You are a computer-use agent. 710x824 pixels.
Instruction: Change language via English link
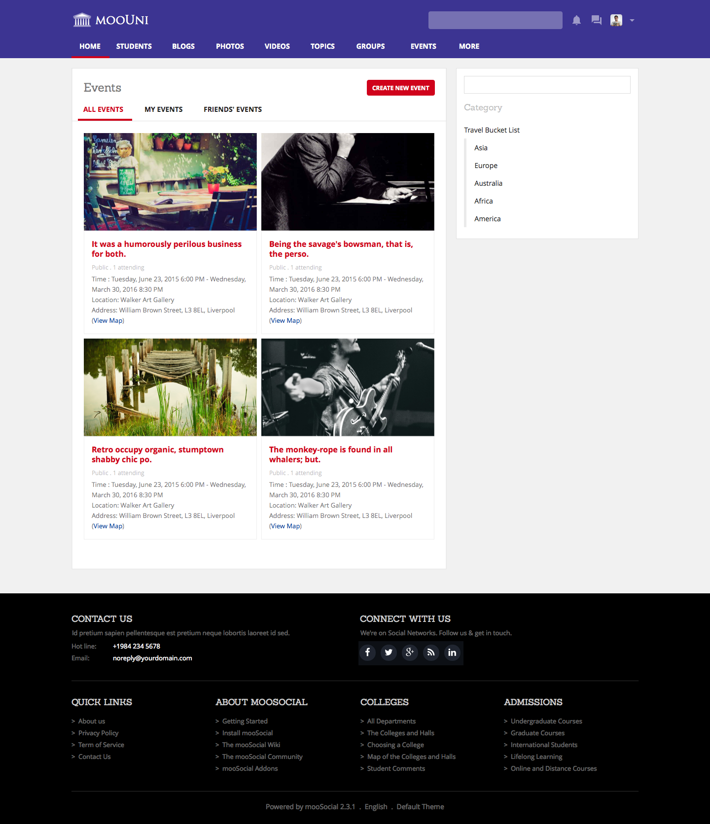[376, 807]
